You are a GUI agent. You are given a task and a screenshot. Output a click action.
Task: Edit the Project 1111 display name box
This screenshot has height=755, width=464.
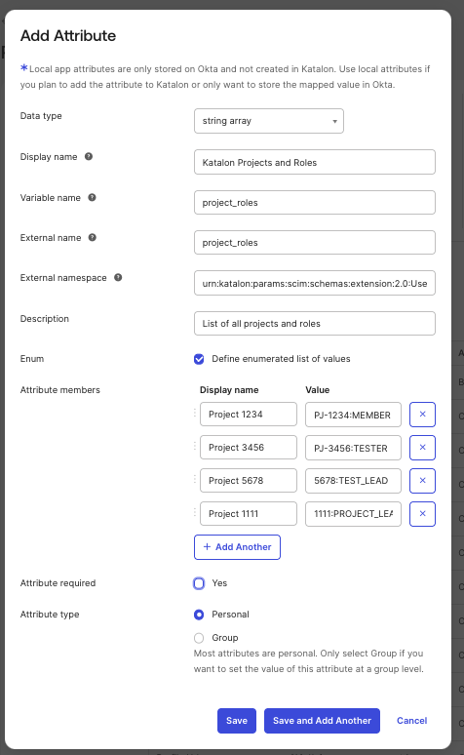coord(249,514)
